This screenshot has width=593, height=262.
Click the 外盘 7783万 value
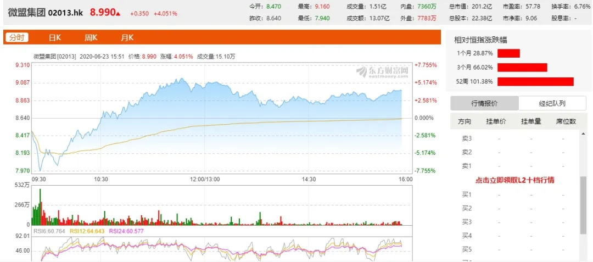(x=427, y=18)
